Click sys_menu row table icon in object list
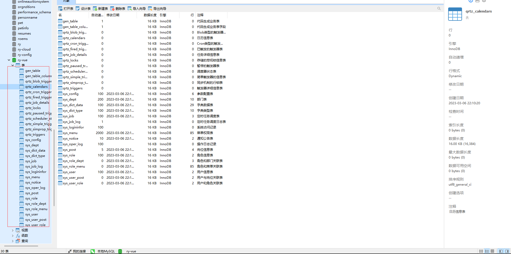This screenshot has height=254, width=511. [x=60, y=133]
